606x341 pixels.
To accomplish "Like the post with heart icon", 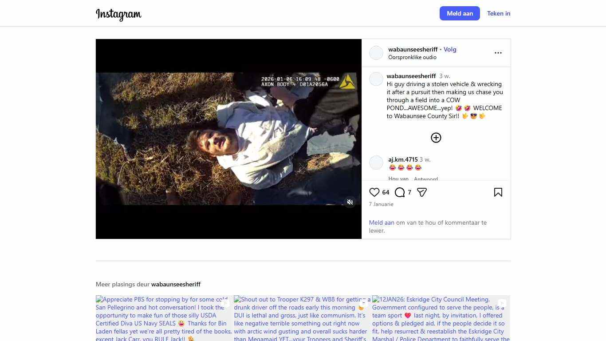I will click(x=374, y=192).
